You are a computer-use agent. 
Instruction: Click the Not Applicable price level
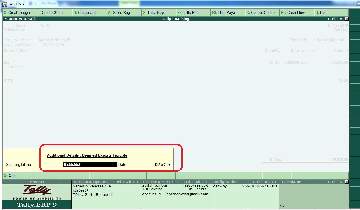point(331,40)
